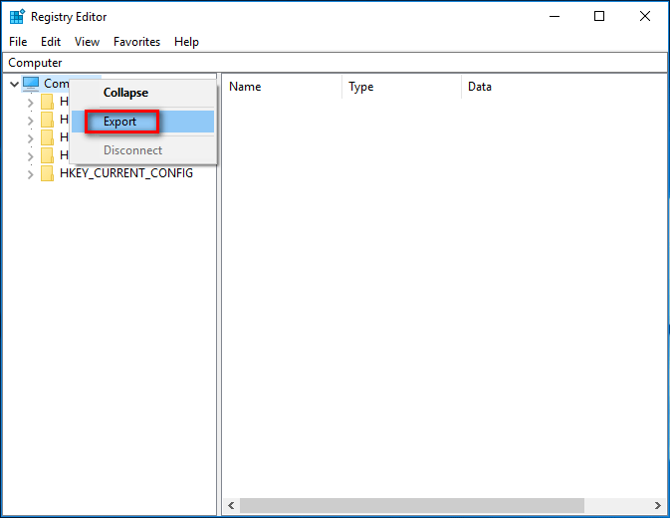Click the address bar showing Computer
Image resolution: width=670 pixels, height=518 pixels.
click(x=335, y=63)
